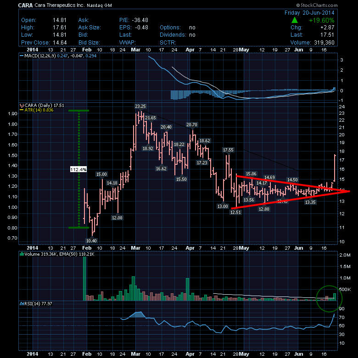Screen dimensions: 358x358
Task: Click the 15.00 price annotation
Action: coord(101,174)
